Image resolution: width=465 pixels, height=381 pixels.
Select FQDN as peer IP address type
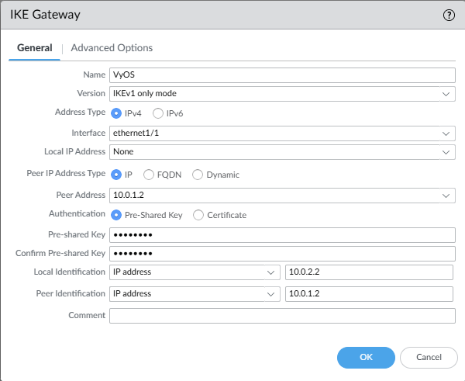click(x=149, y=175)
